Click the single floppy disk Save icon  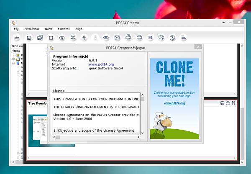click(29, 38)
